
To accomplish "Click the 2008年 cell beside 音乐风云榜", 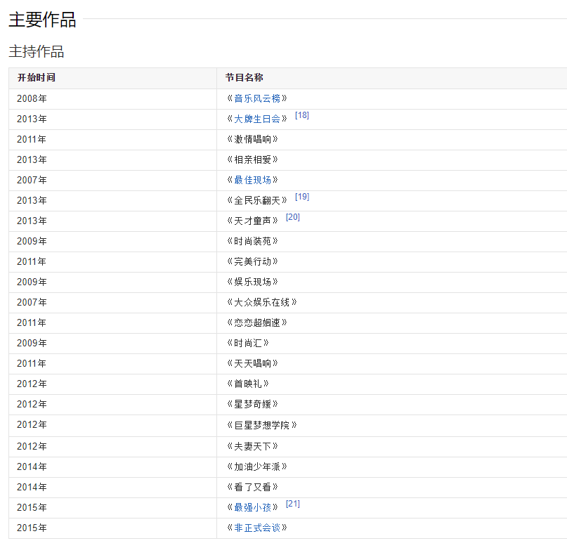I will click(112, 98).
